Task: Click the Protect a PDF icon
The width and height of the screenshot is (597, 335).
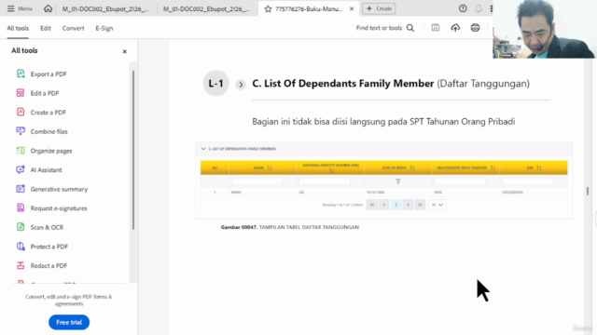Action: 21,246
